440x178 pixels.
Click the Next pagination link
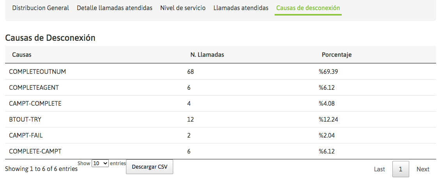423,169
